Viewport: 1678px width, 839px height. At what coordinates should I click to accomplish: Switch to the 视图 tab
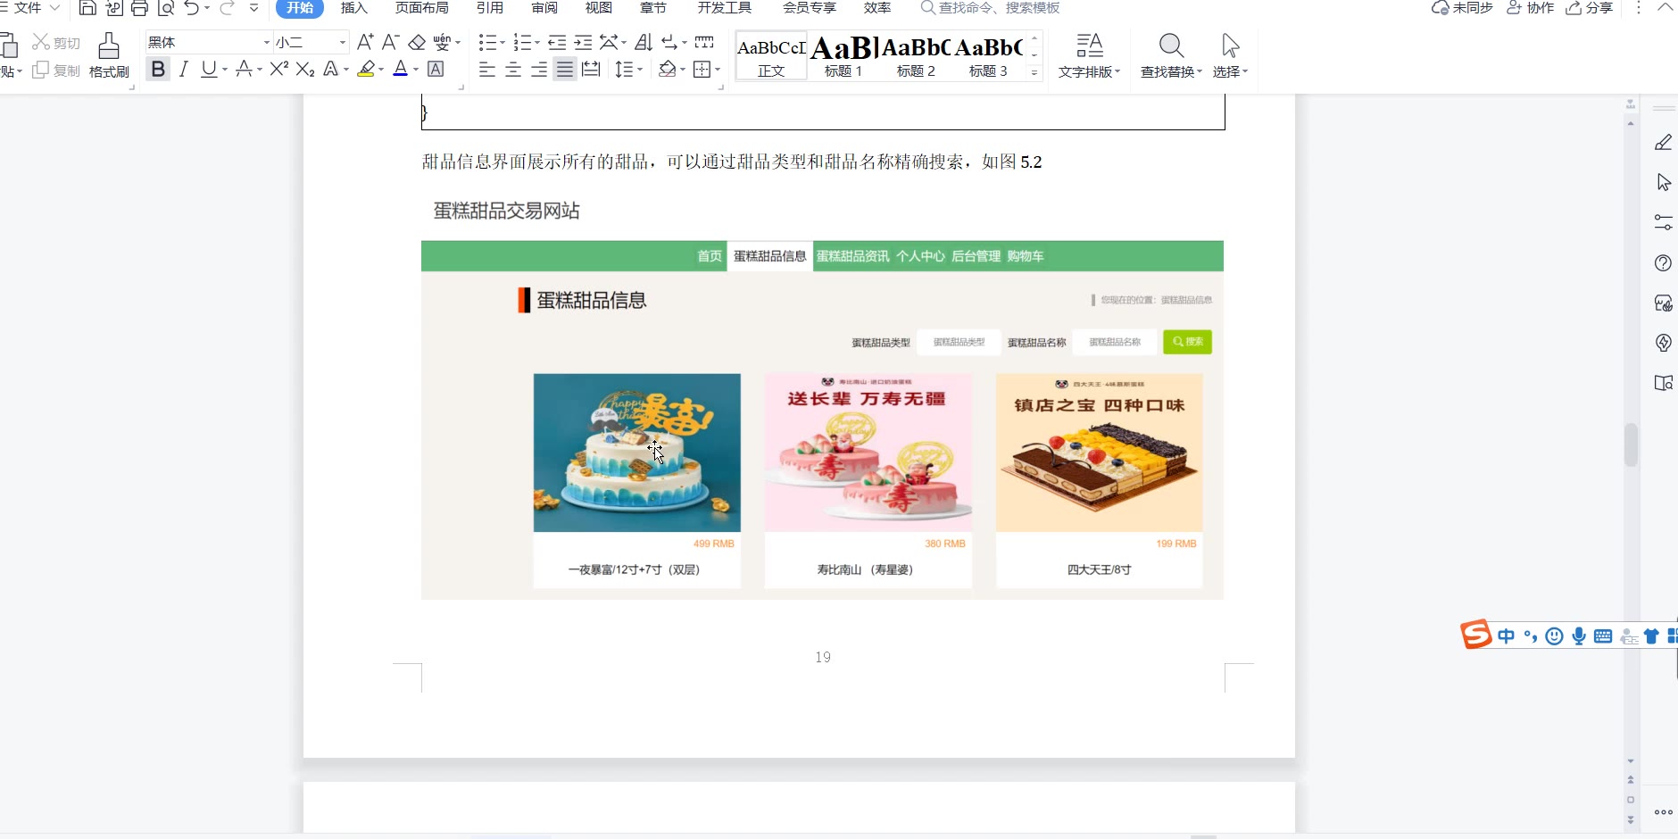pos(599,8)
